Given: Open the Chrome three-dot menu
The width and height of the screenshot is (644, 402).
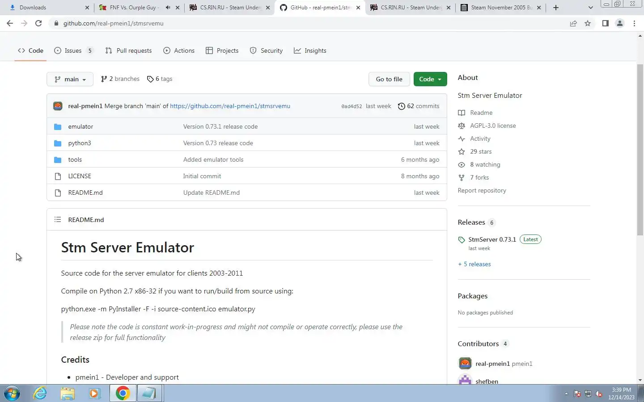Looking at the screenshot, I should point(634,23).
